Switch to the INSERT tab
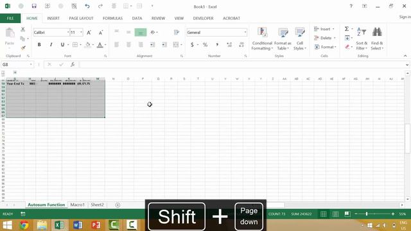 53,19
